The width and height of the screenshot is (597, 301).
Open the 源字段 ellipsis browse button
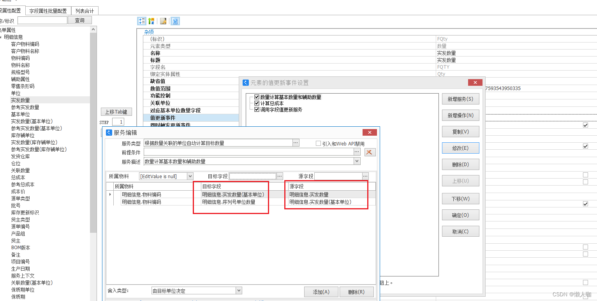point(365,176)
